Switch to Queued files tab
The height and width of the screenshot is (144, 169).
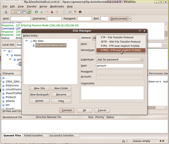click(x=12, y=136)
